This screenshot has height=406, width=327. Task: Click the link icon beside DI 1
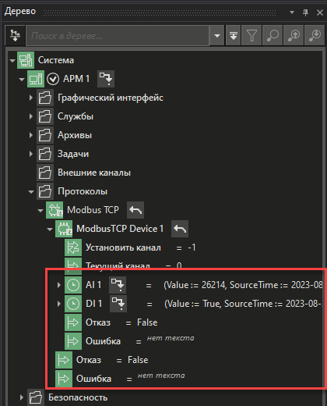(x=118, y=304)
